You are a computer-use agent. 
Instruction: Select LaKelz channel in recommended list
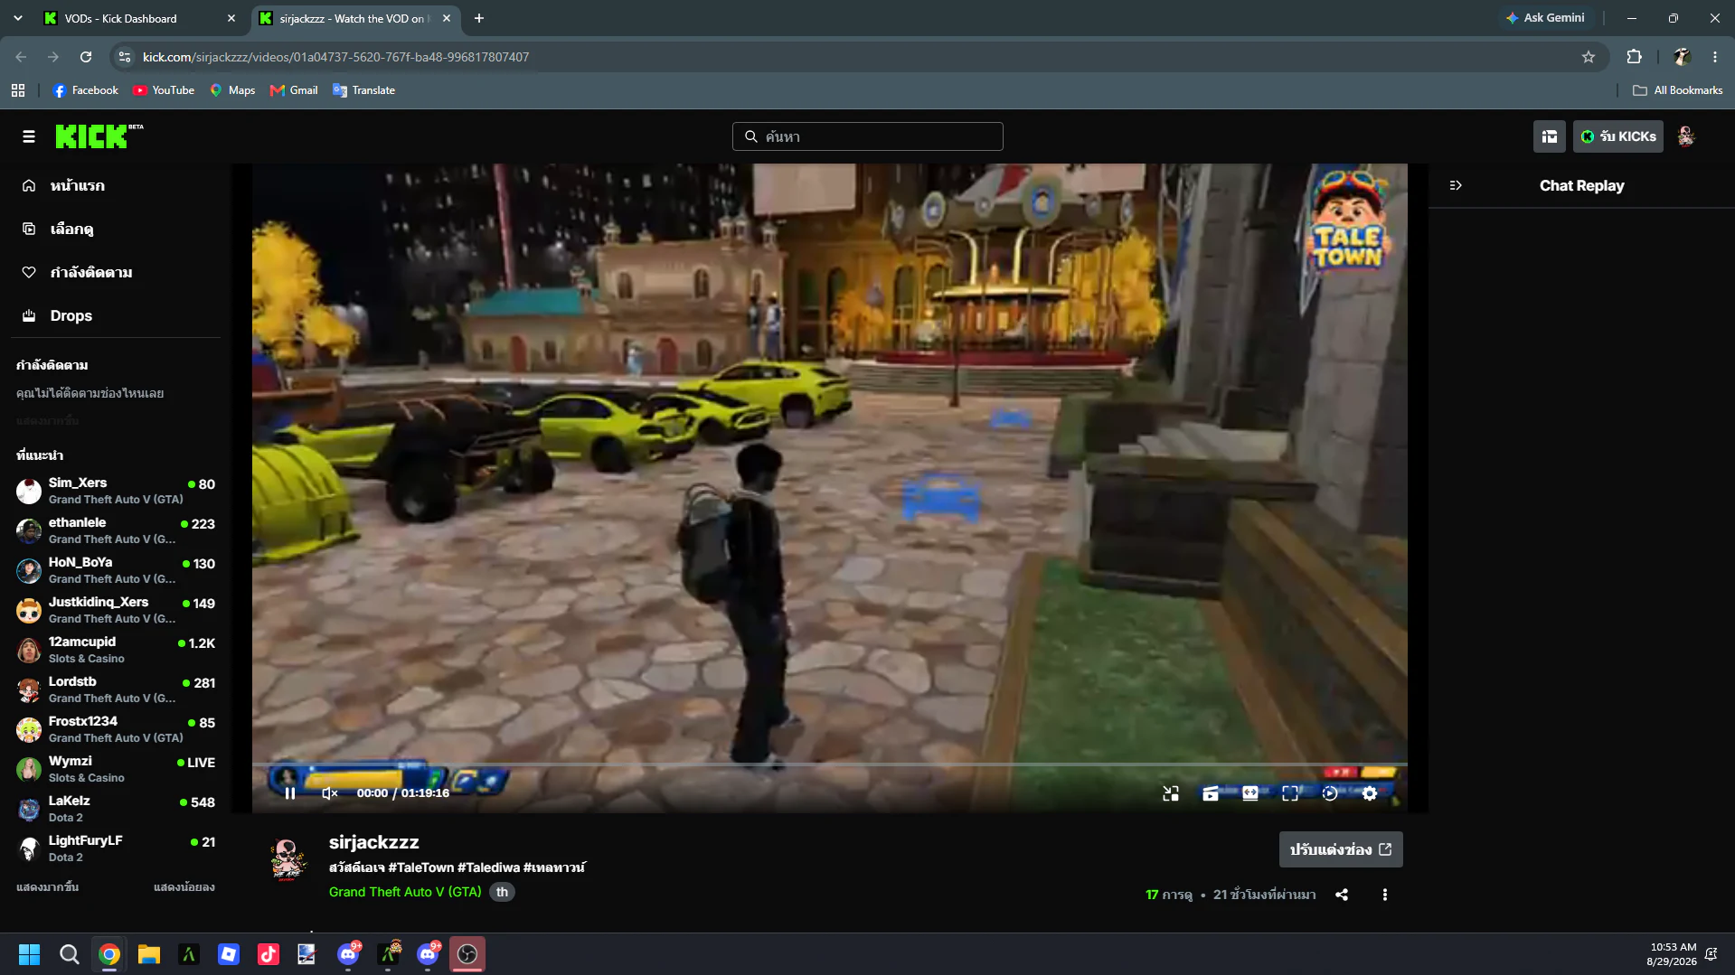click(x=116, y=809)
